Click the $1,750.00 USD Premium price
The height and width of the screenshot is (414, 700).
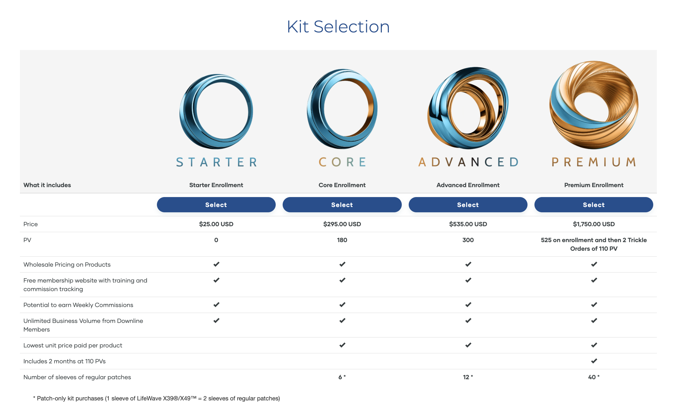(x=594, y=224)
